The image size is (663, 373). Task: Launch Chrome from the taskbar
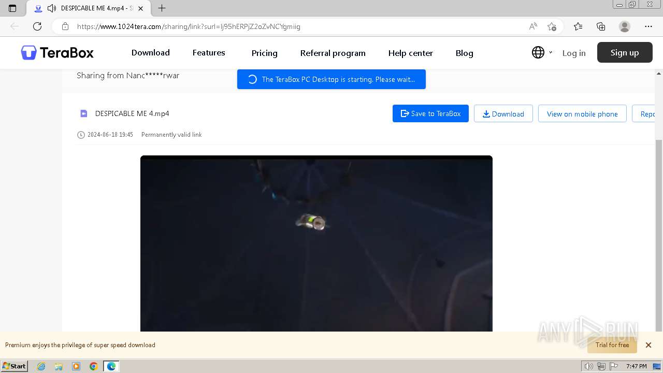(x=94, y=366)
